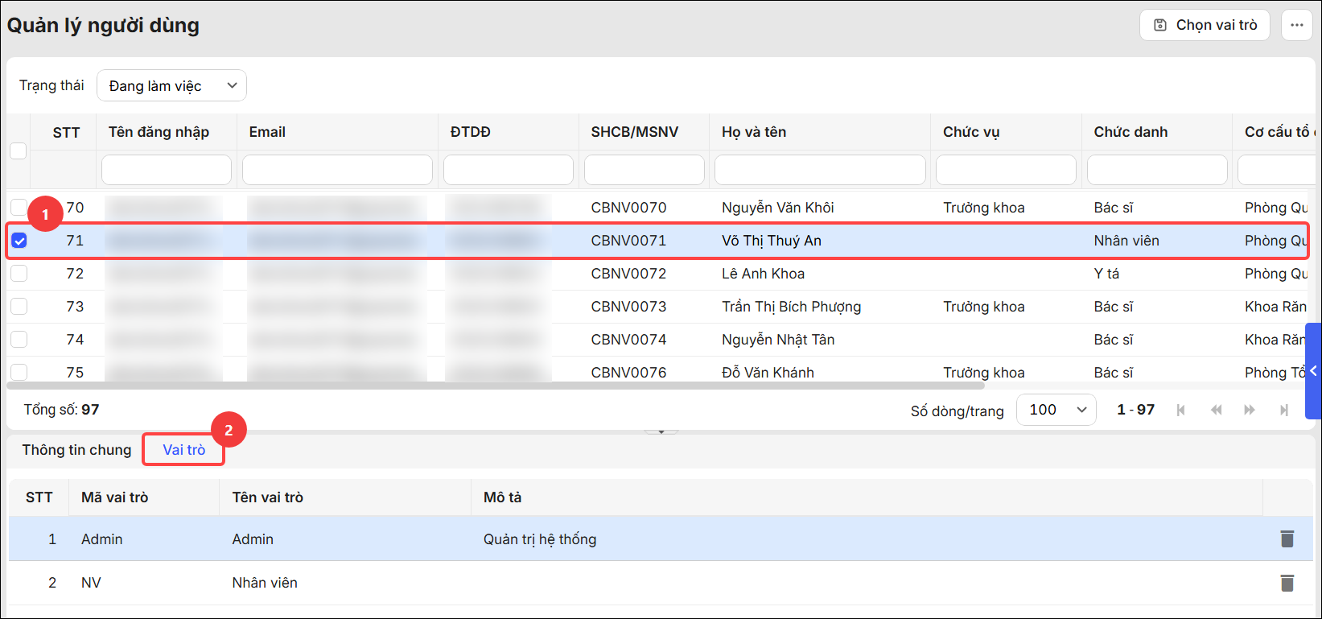The width and height of the screenshot is (1322, 619).
Task: Sort by the SHCB/MSNV column header
Action: click(x=635, y=132)
